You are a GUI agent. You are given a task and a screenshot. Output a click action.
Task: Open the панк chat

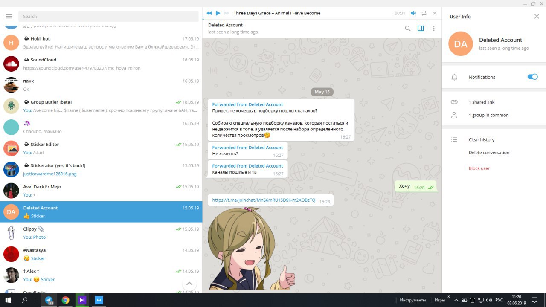[101, 85]
